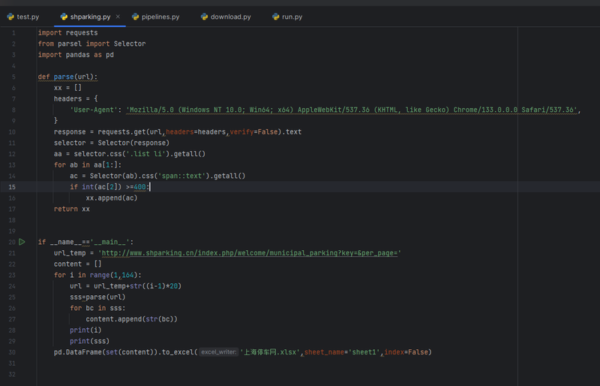
Task: Click the 'print(i)' statement
Action: pyautogui.click(x=85, y=330)
